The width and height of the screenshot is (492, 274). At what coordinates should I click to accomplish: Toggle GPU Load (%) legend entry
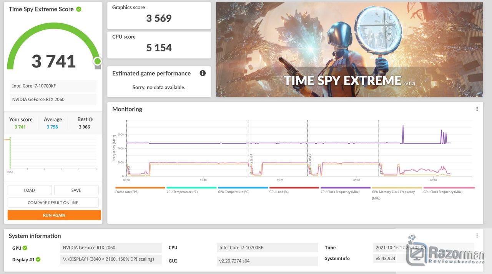pos(294,190)
